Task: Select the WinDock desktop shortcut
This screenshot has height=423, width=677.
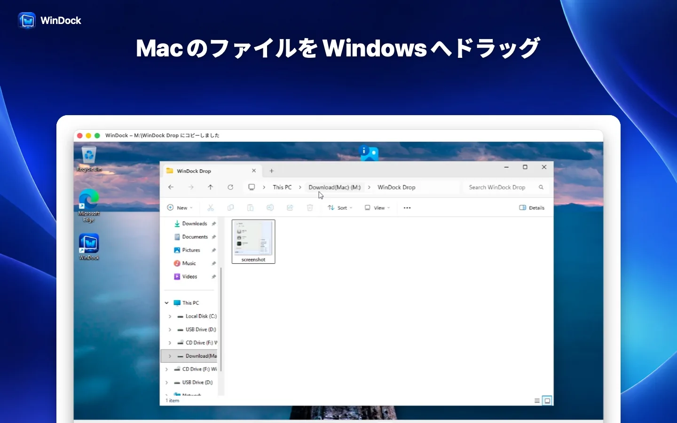Action: pos(89,247)
